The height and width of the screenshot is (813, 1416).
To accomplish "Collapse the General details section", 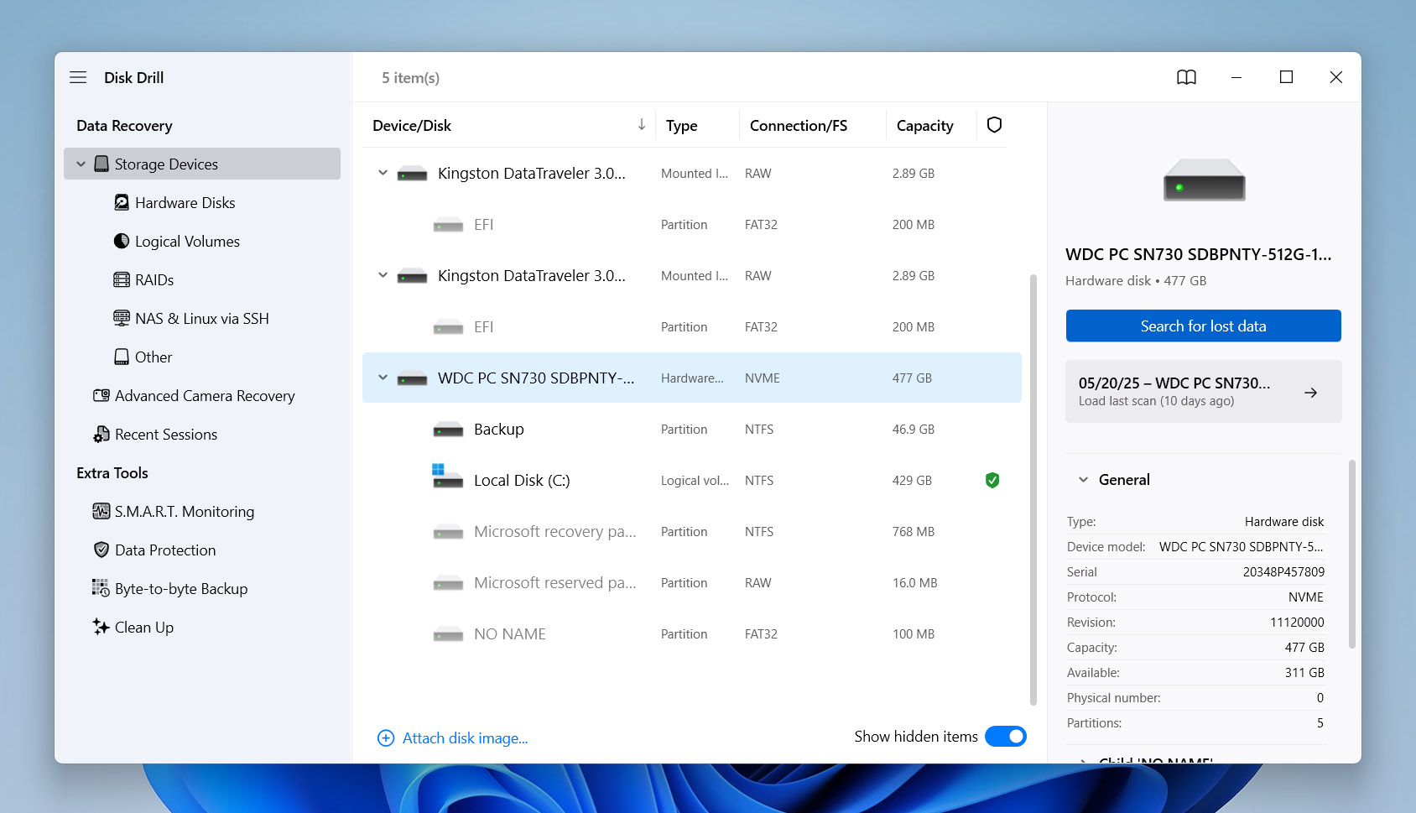I will coord(1083,480).
